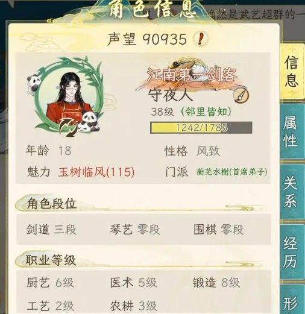Image resolution: width=305 pixels, height=314 pixels.
Task: Open the 关系 tab
Action: pyautogui.click(x=292, y=191)
